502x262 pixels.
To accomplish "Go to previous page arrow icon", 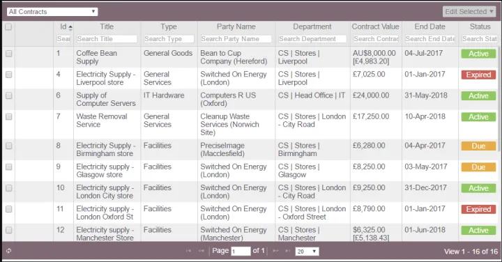I will pyautogui.click(x=201, y=251).
